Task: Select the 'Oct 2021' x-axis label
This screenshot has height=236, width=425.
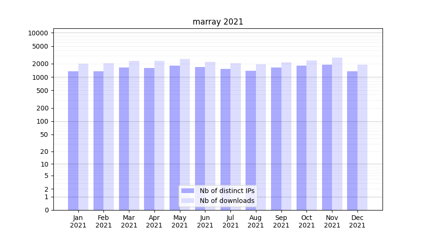Action: tap(306, 221)
